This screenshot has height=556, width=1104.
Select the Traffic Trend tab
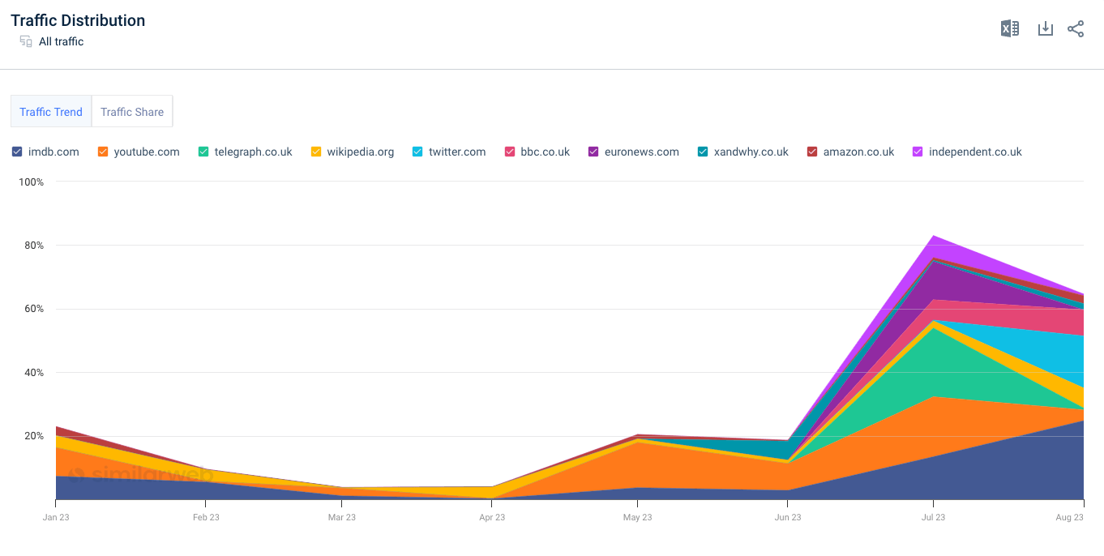pyautogui.click(x=50, y=111)
